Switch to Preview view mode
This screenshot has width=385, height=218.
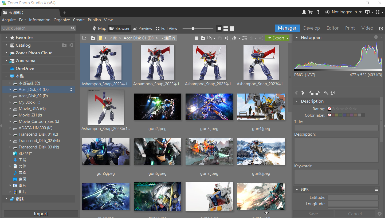(x=142, y=29)
